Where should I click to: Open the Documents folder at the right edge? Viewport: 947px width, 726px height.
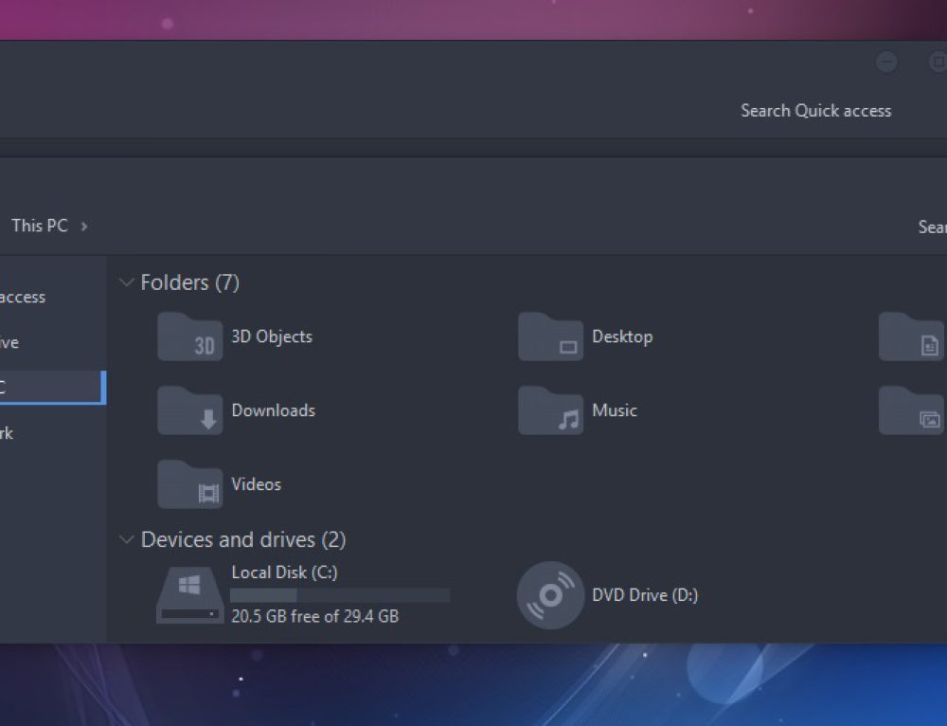(912, 336)
